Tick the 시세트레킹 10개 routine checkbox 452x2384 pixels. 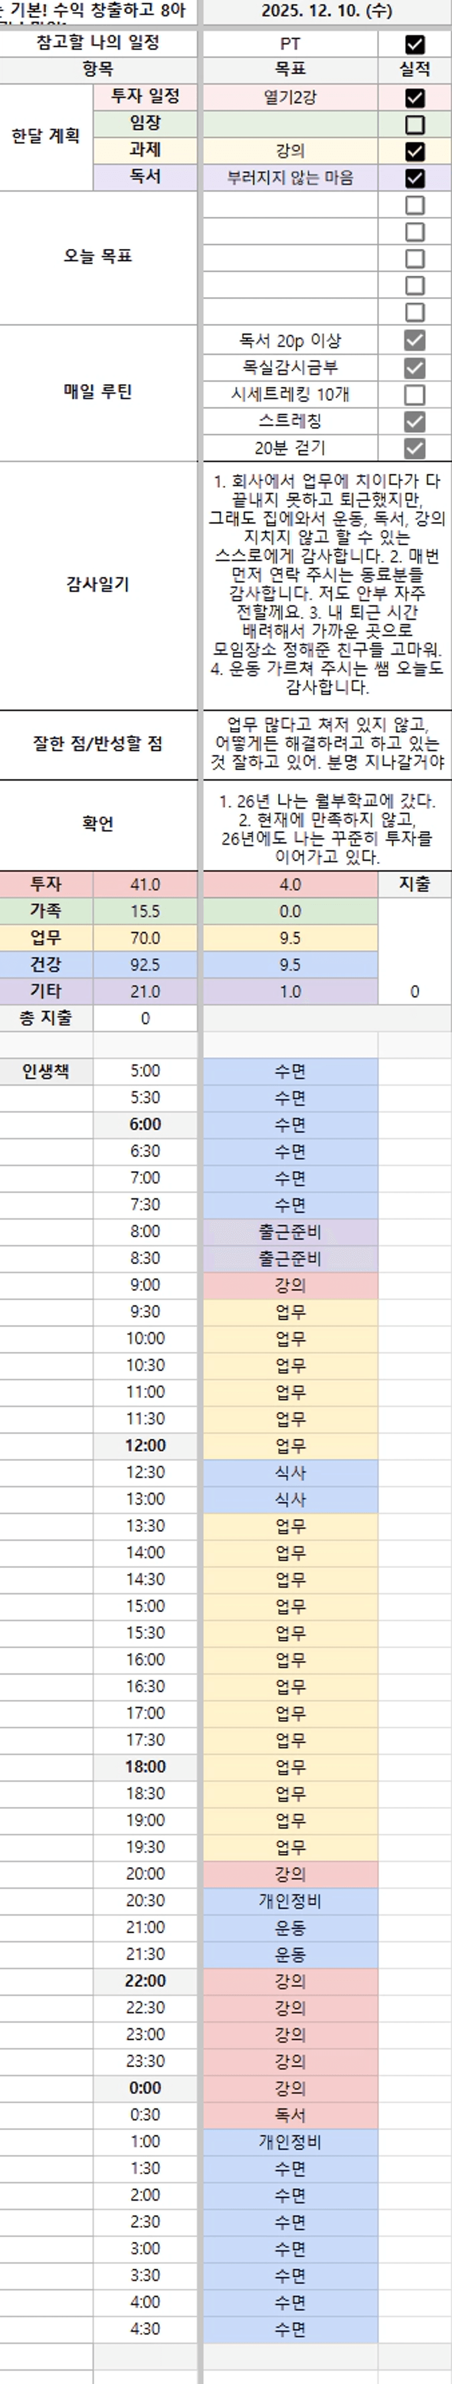pos(415,394)
